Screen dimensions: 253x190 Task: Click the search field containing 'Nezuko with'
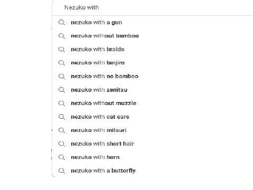point(152,7)
